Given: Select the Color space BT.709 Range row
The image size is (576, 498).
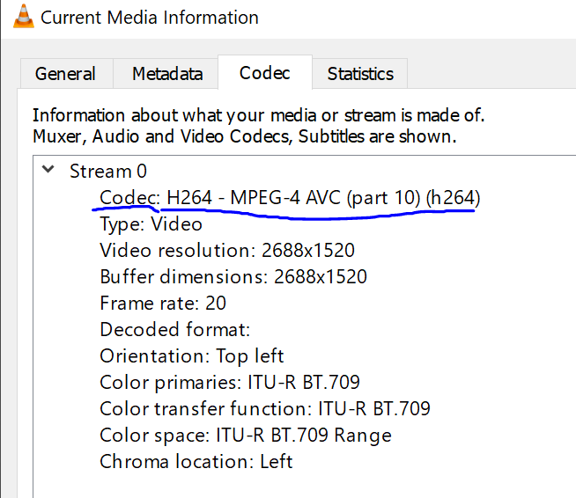Looking at the screenshot, I should click(x=246, y=436).
